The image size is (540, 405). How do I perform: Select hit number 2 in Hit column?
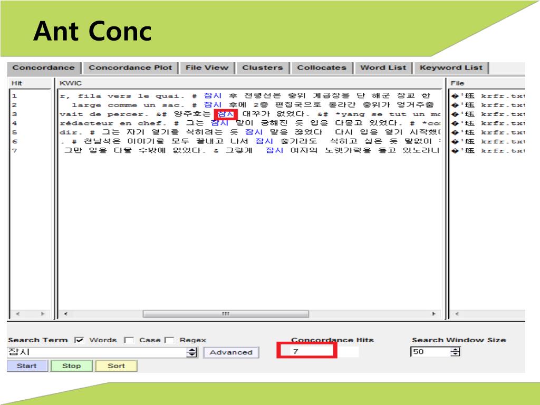coord(14,105)
